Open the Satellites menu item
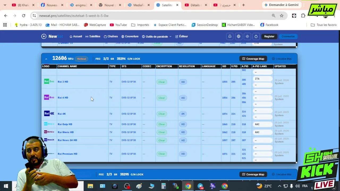 pyautogui.click(x=93, y=36)
